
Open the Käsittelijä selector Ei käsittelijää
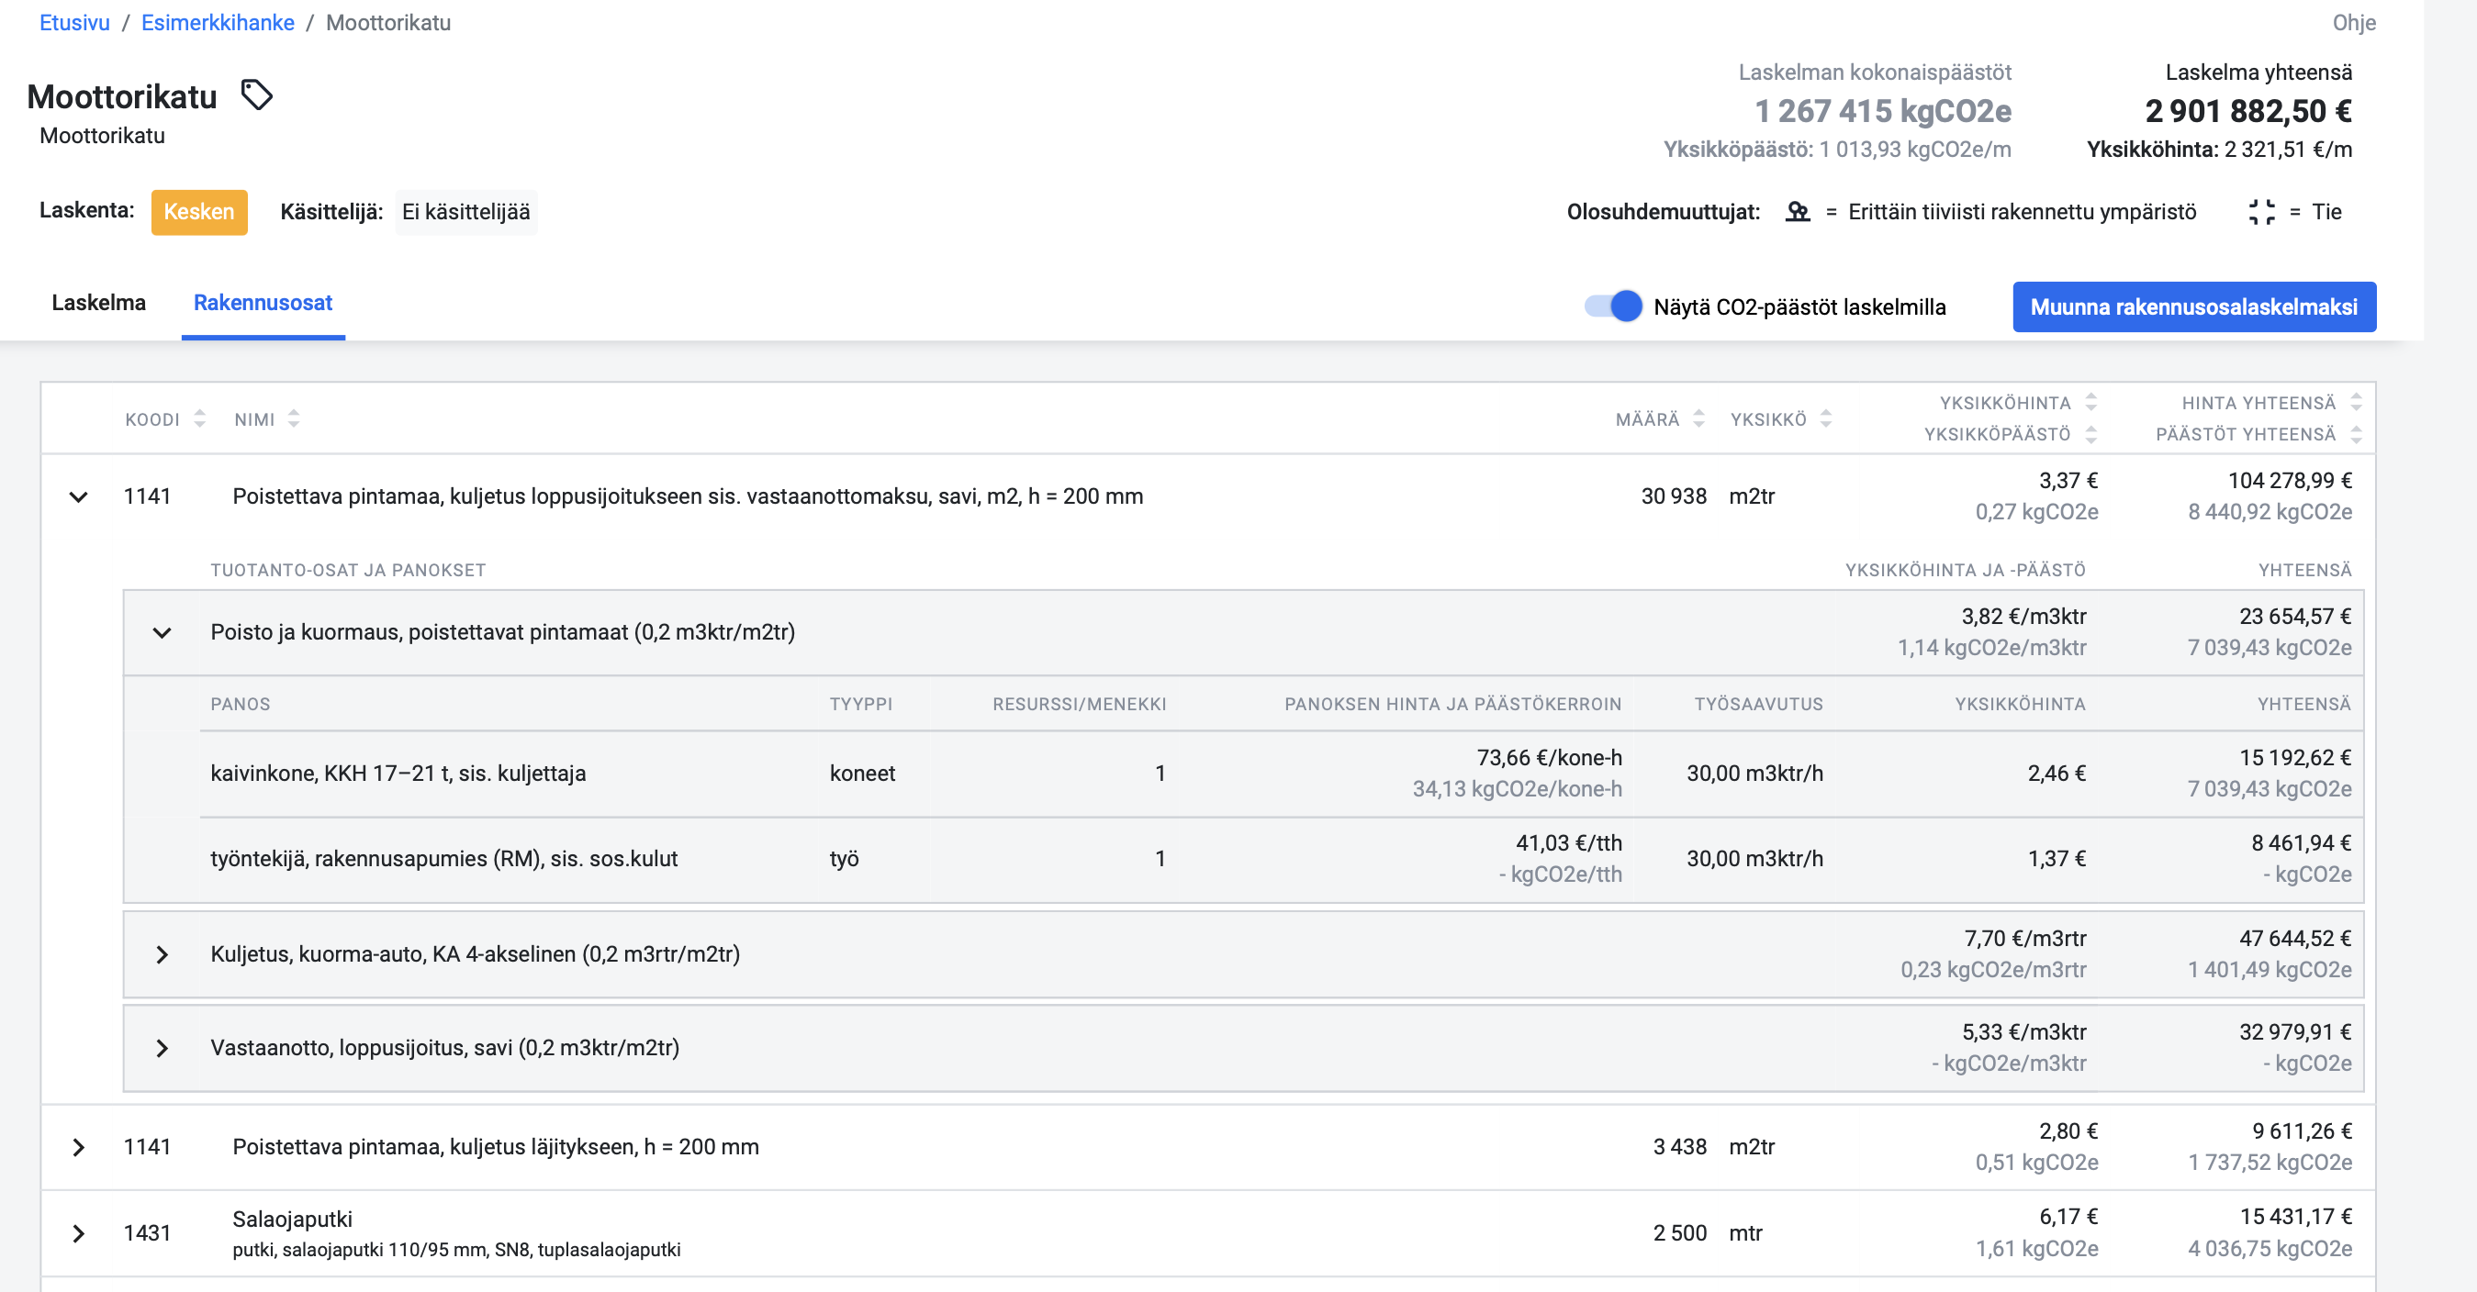click(465, 211)
